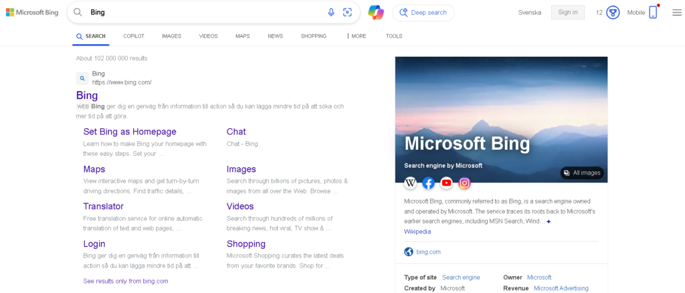The width and height of the screenshot is (685, 293).
Task: Click the https://www.bing.com/ URL text
Action: point(122,82)
